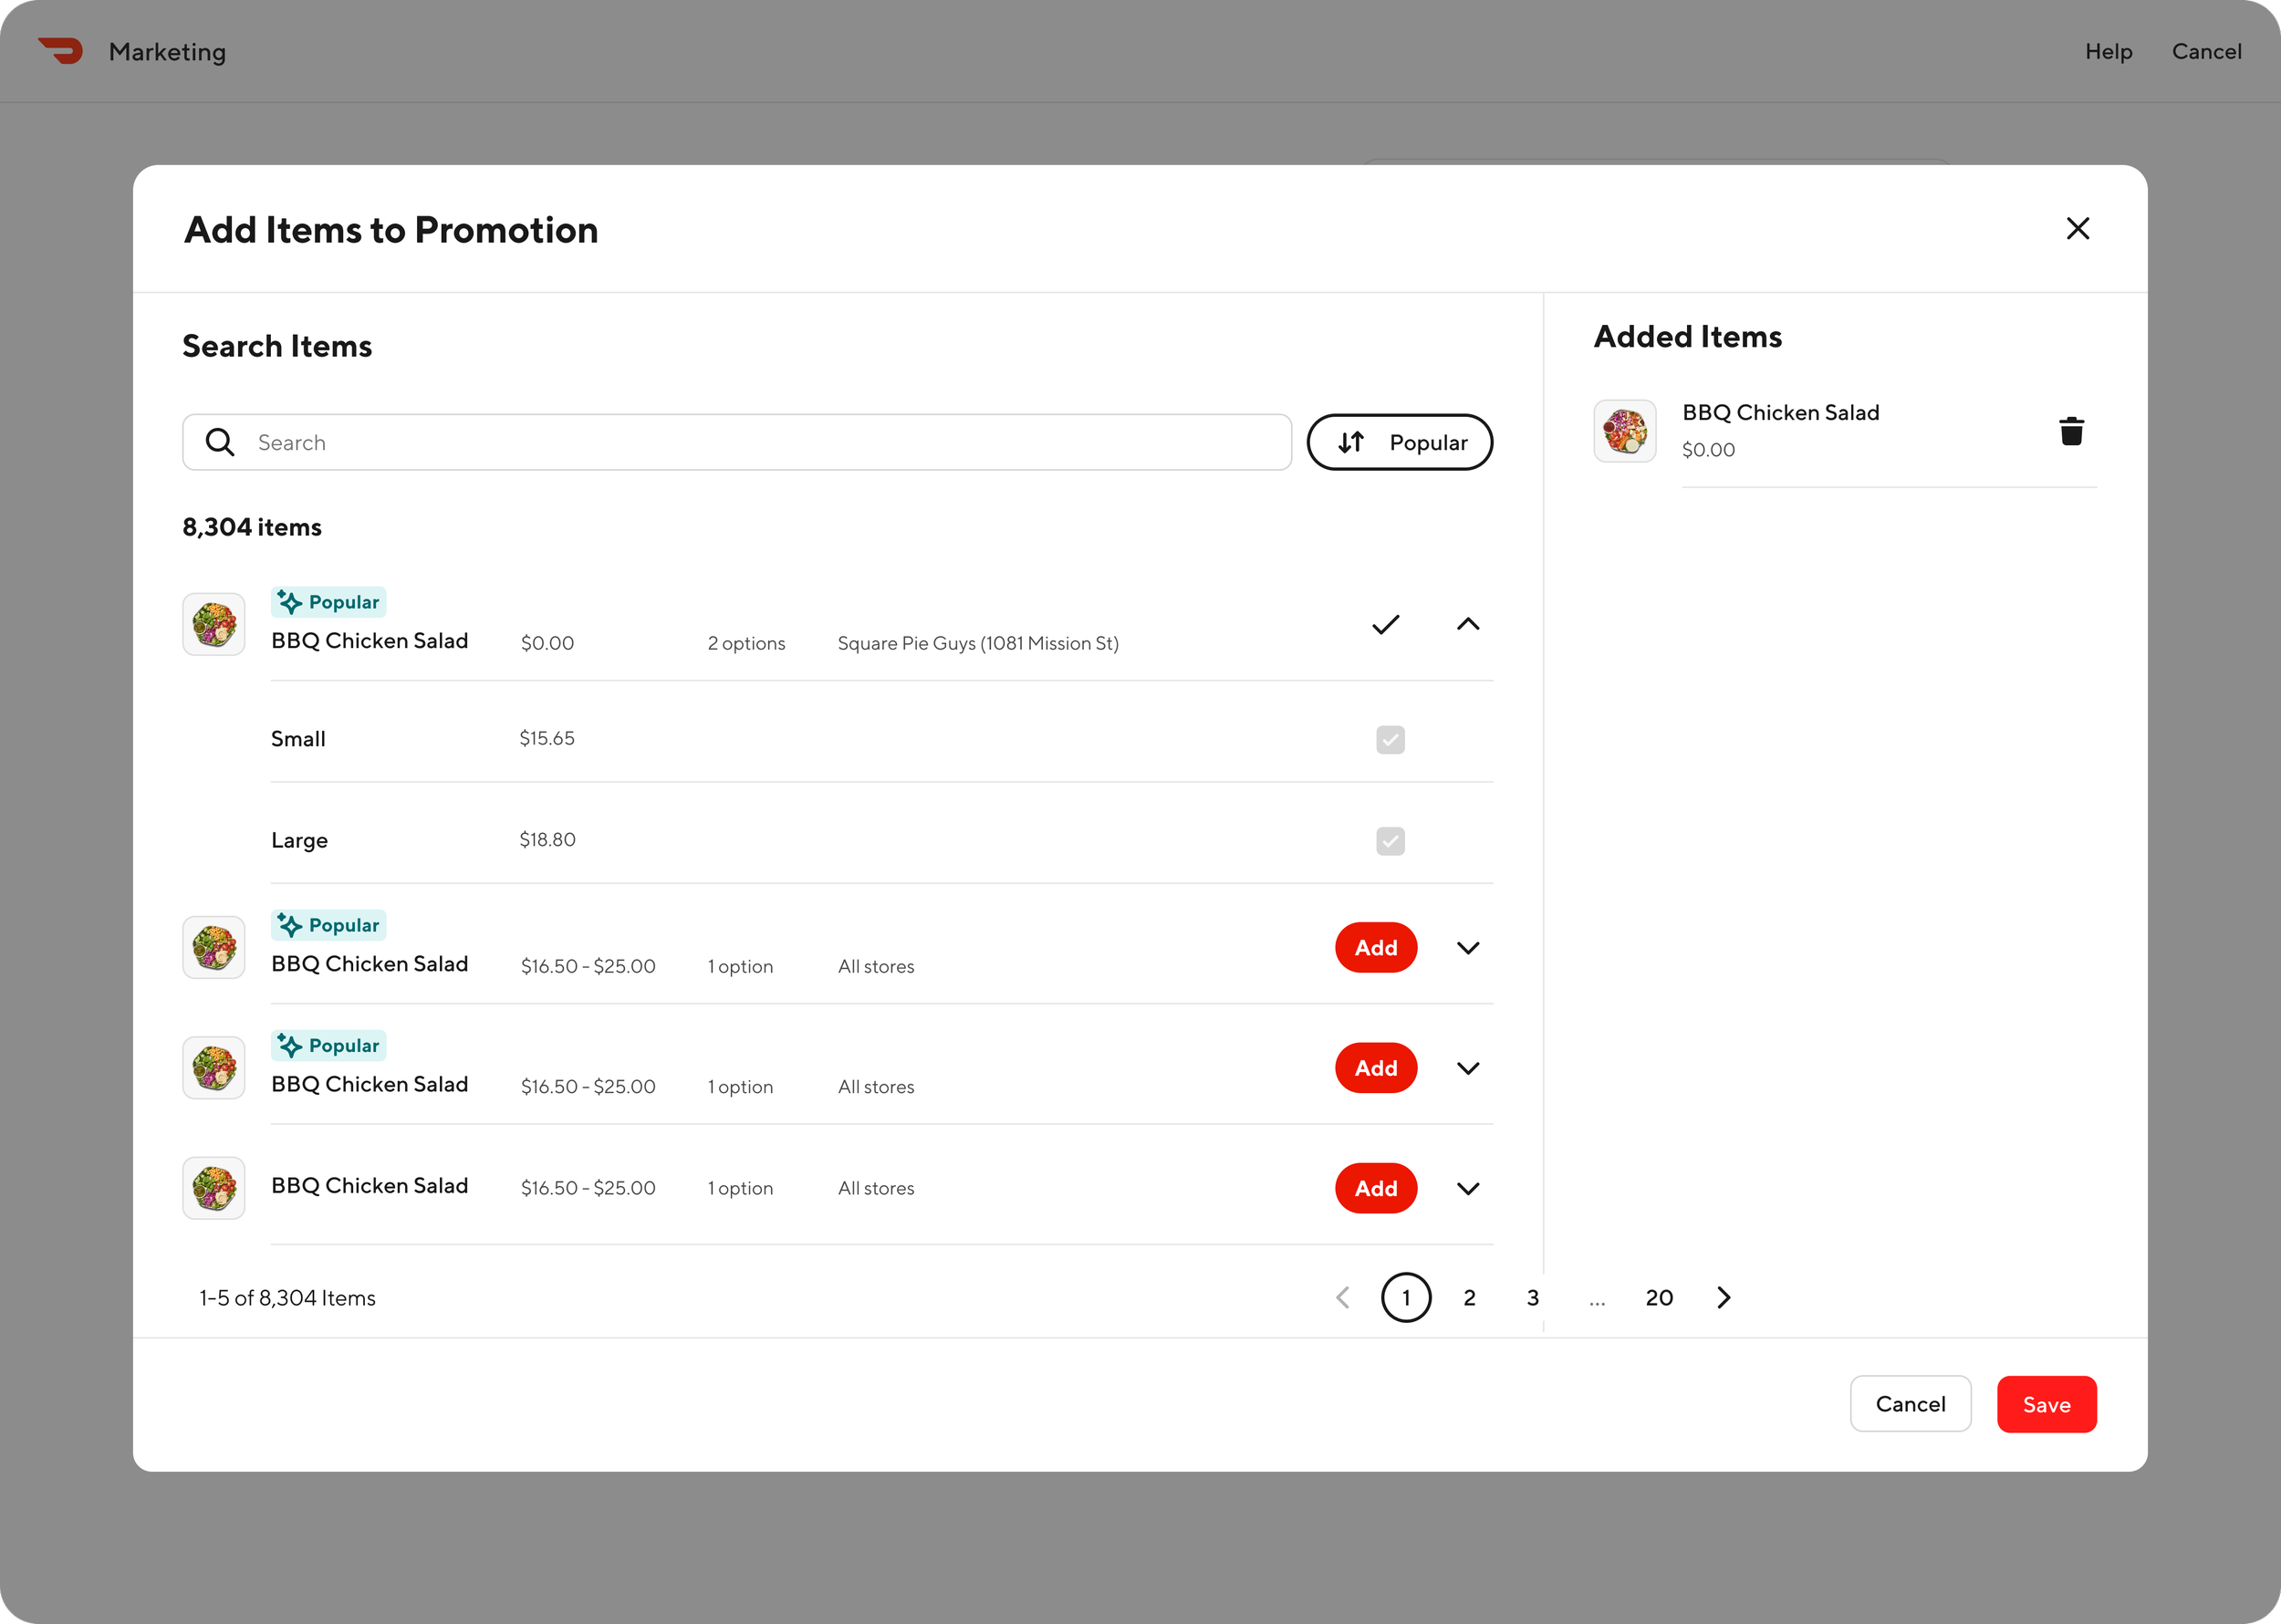Click the search magnifier icon

220,442
